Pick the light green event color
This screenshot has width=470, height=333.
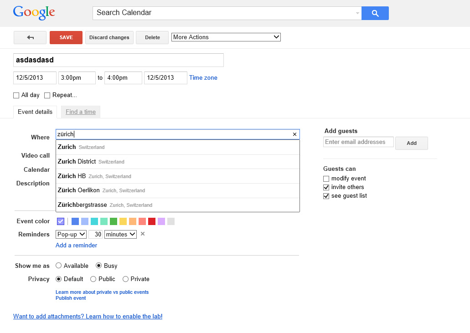[104, 221]
